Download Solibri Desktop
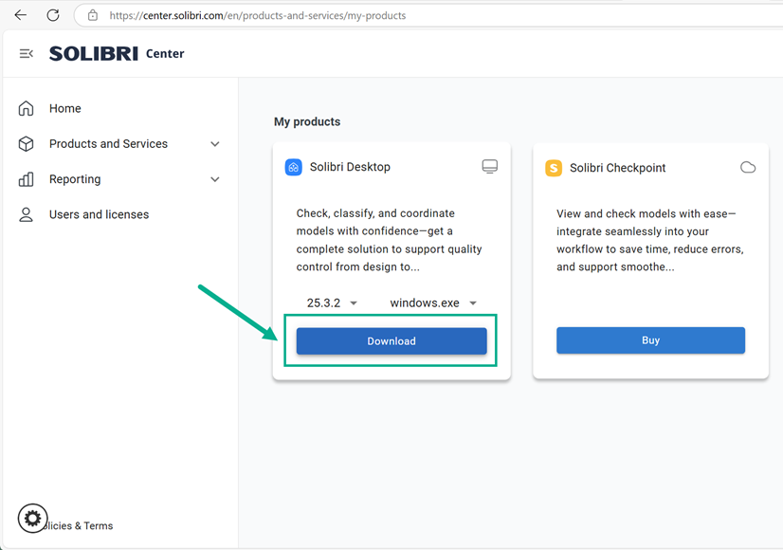783x550 pixels. (x=391, y=341)
